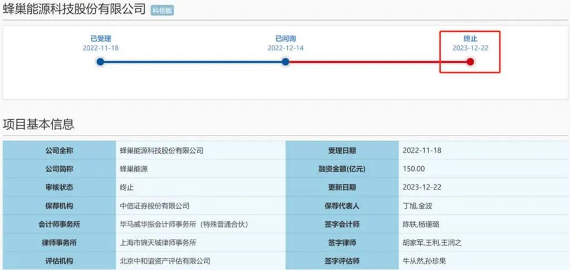The height and width of the screenshot is (270, 570).
Task: Click the 受理日期 header cell
Action: [342, 150]
